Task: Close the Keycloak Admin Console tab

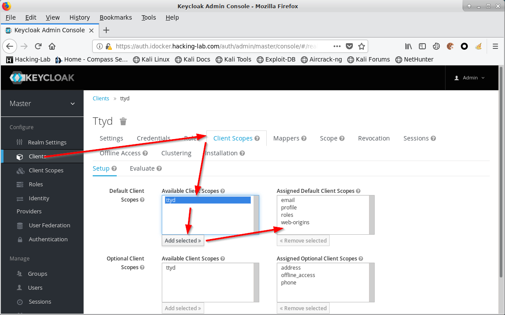Action: point(91,30)
